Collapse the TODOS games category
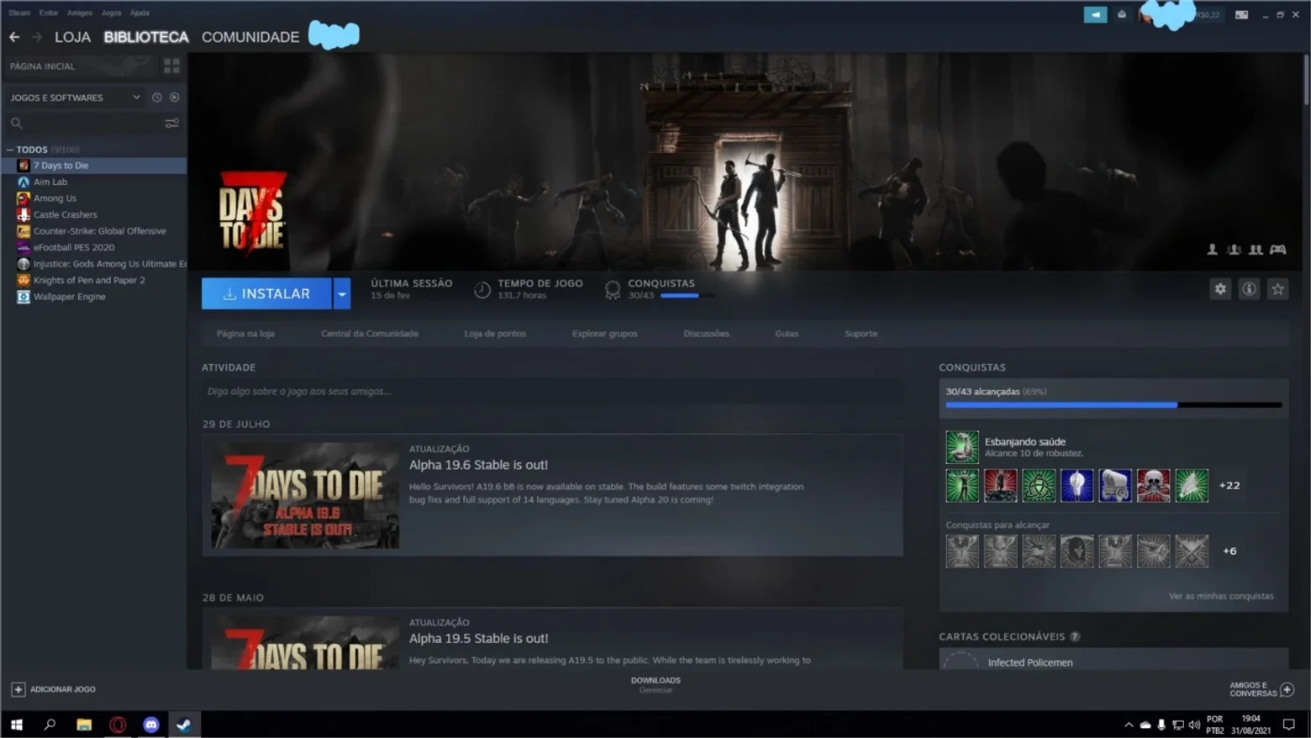The height and width of the screenshot is (738, 1311). coord(10,150)
